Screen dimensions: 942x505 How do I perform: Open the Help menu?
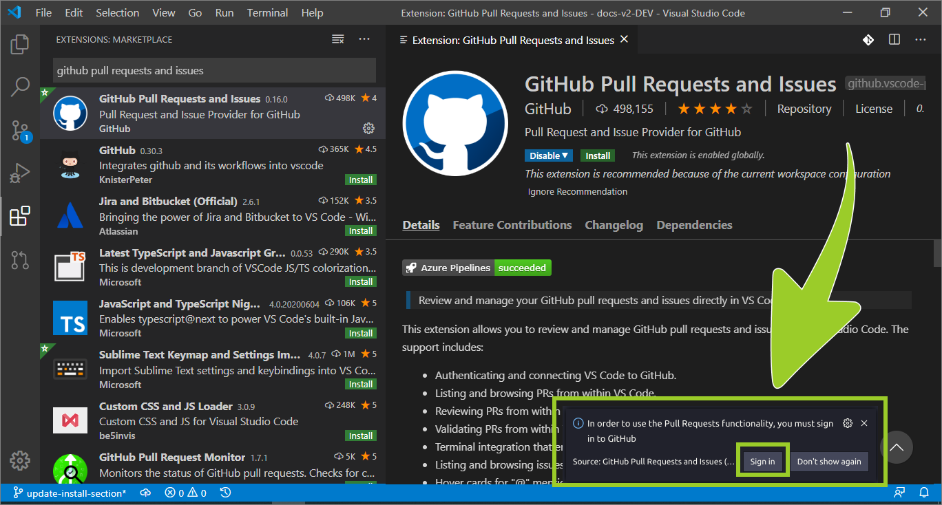click(312, 12)
